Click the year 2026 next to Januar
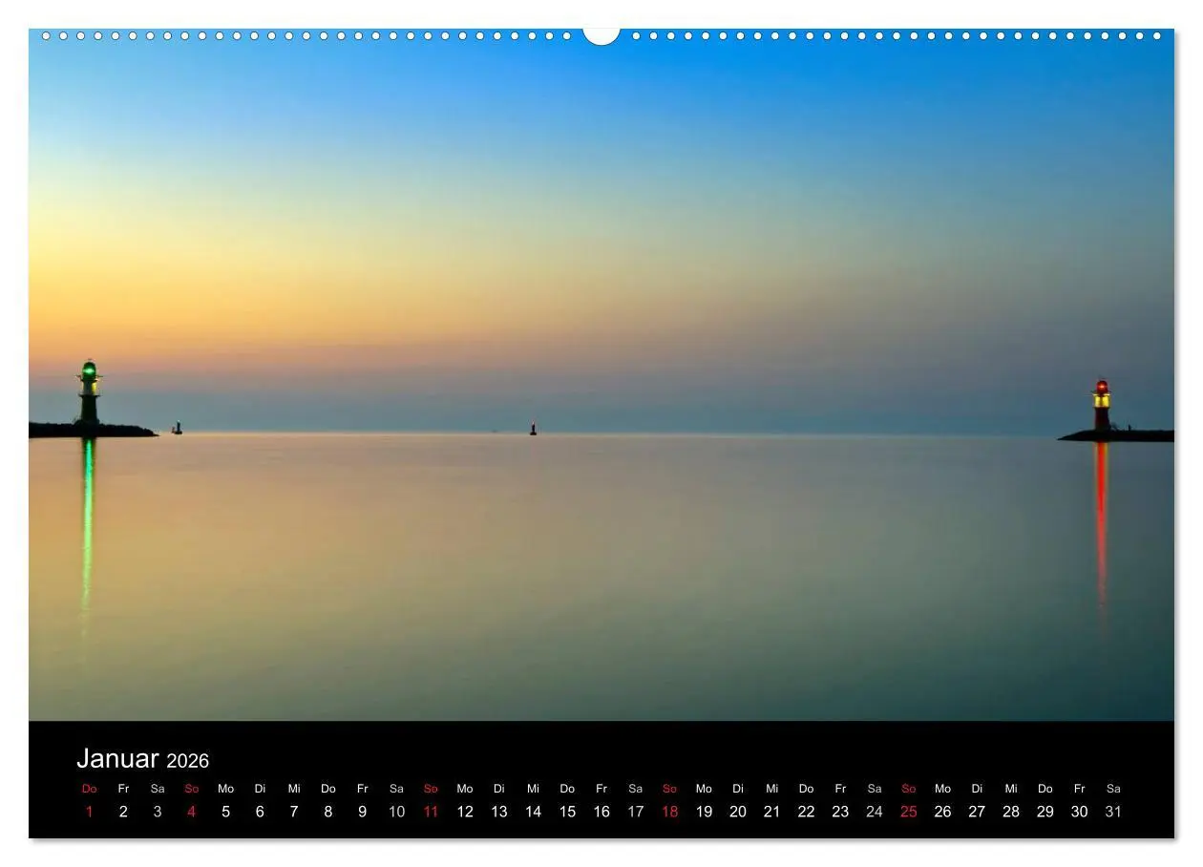Screen dimensions: 1203x867 [x=190, y=761]
